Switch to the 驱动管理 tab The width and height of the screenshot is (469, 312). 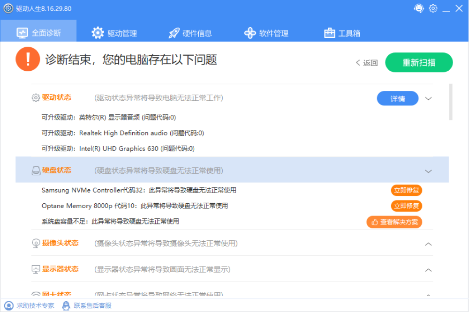114,33
